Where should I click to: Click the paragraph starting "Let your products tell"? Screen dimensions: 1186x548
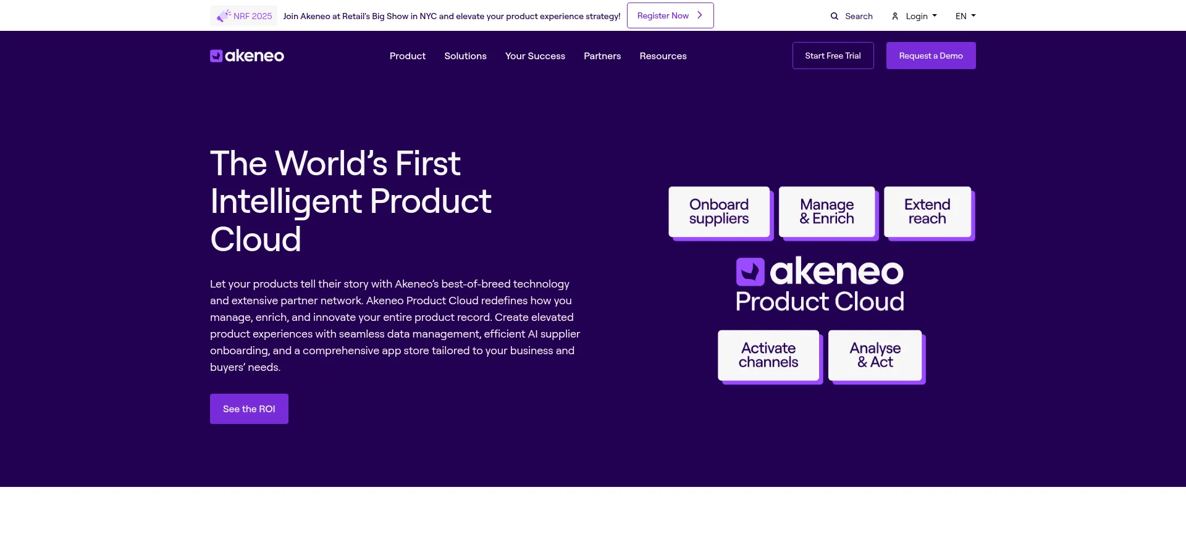[x=395, y=325]
